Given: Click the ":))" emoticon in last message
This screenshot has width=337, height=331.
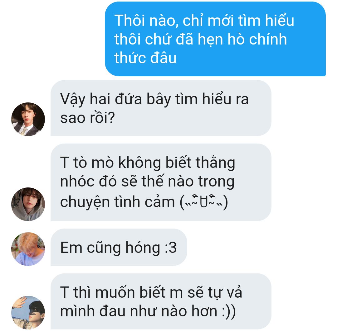Looking at the screenshot, I should [229, 311].
